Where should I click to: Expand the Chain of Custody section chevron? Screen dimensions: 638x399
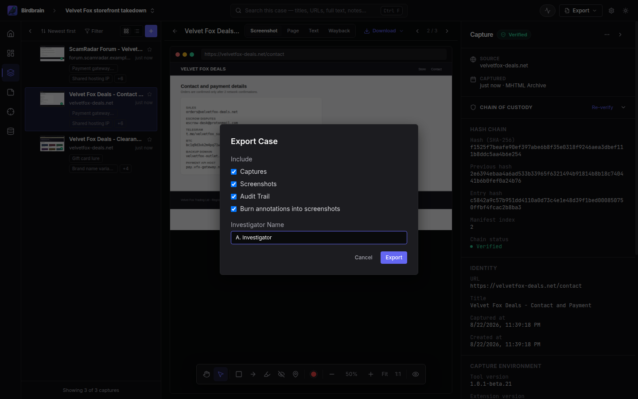point(623,107)
